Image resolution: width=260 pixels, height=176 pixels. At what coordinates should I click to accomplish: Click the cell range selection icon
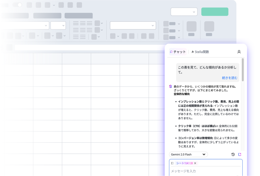tap(173, 163)
